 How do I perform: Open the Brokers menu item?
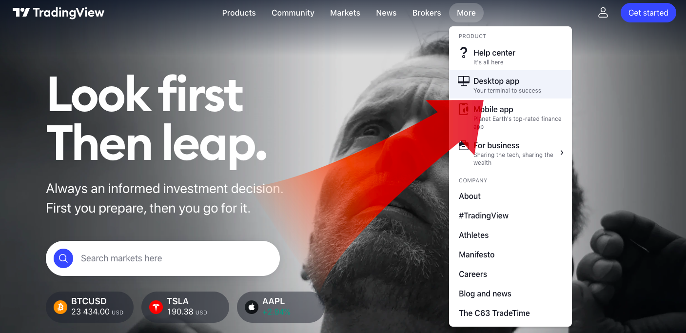[427, 13]
